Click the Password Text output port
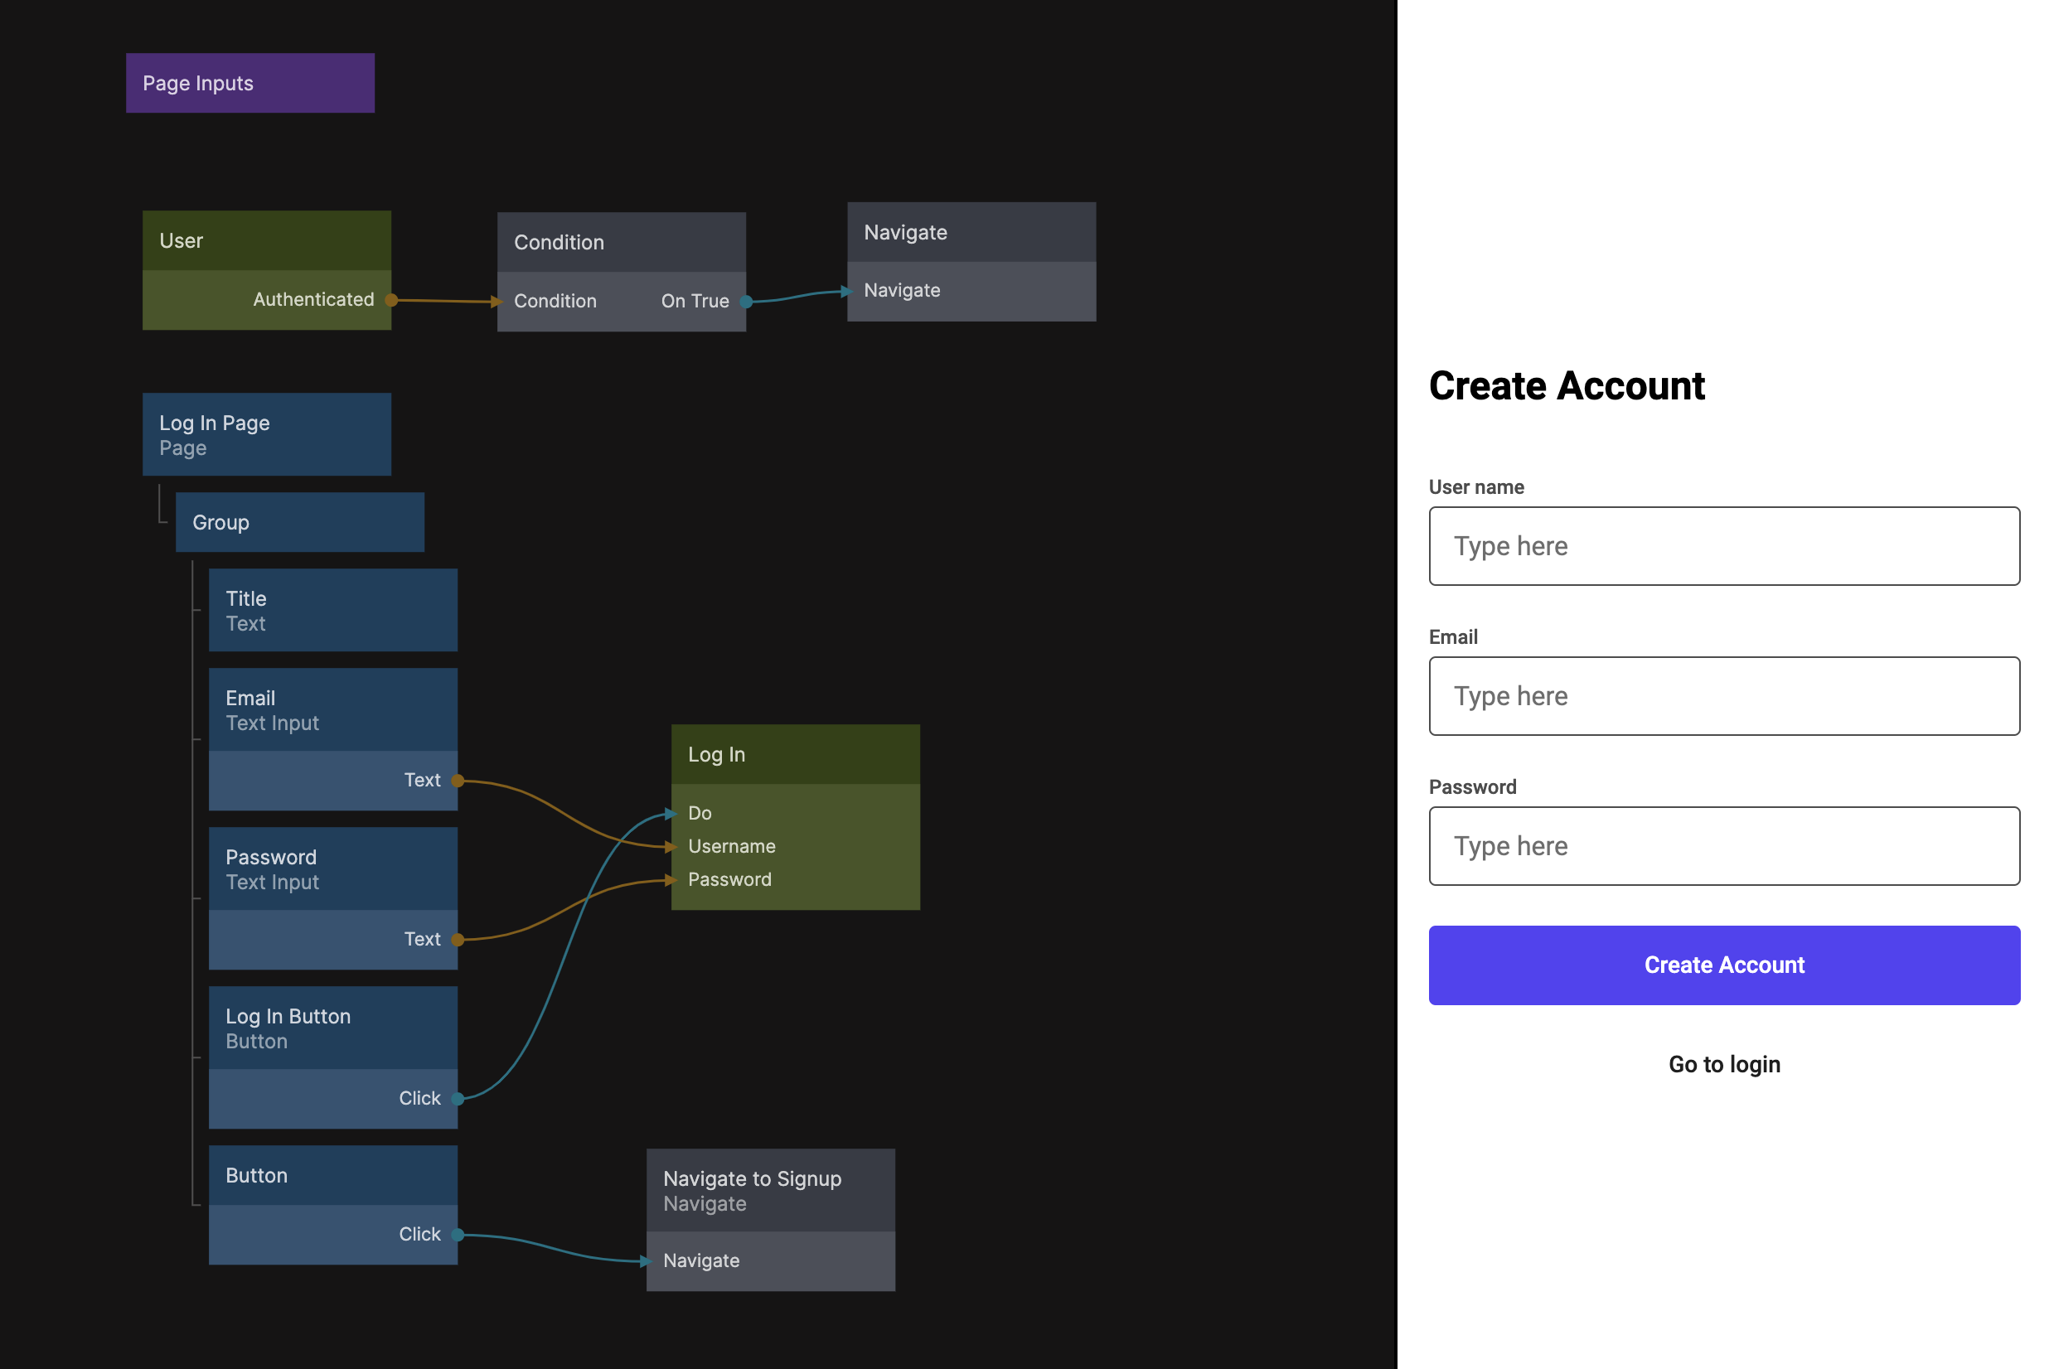This screenshot has height=1369, width=2054. [458, 941]
